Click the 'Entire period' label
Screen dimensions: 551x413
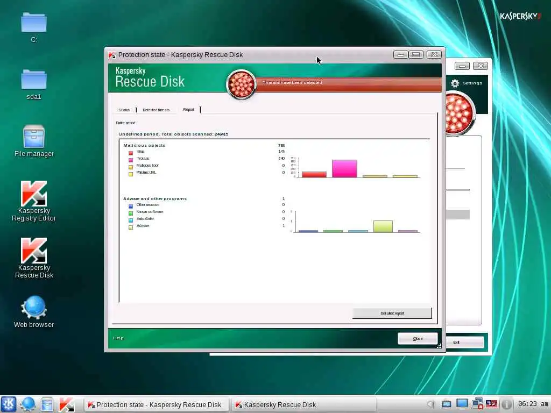pyautogui.click(x=125, y=123)
